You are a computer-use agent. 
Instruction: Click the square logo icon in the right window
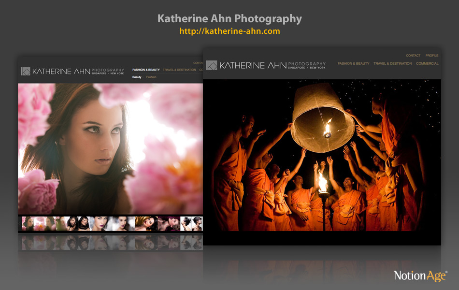coord(212,65)
